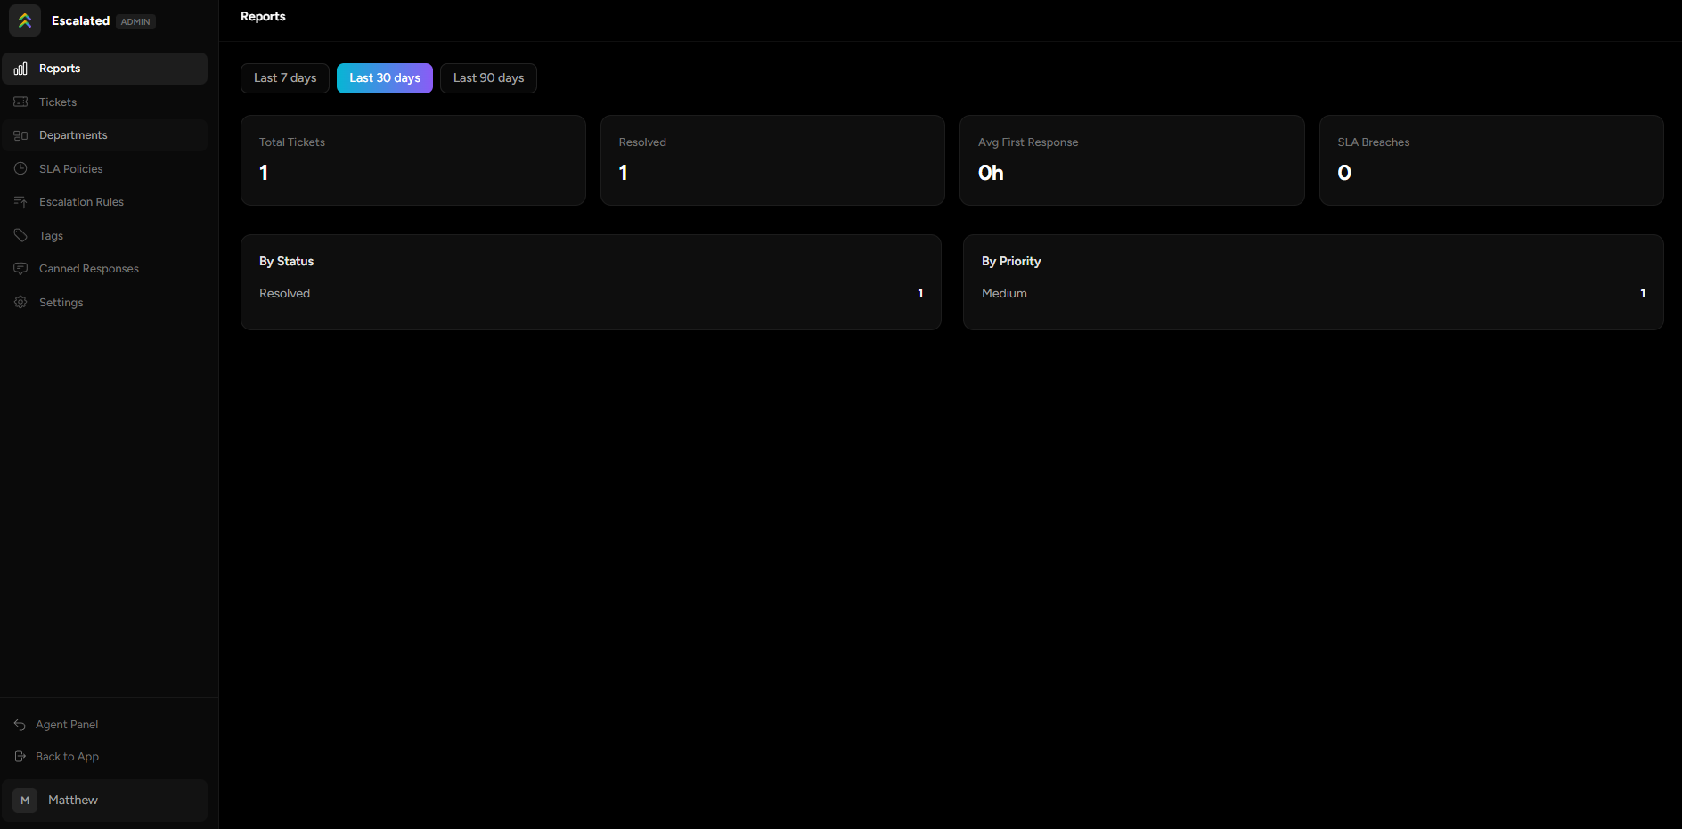Click the Escalated app logo
The width and height of the screenshot is (1682, 829).
point(24,20)
